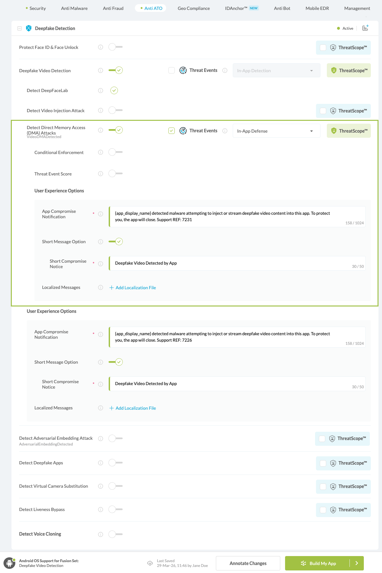The image size is (382, 573).
Task: Open info icon for Localized Messages in DMA section
Action: (x=100, y=288)
